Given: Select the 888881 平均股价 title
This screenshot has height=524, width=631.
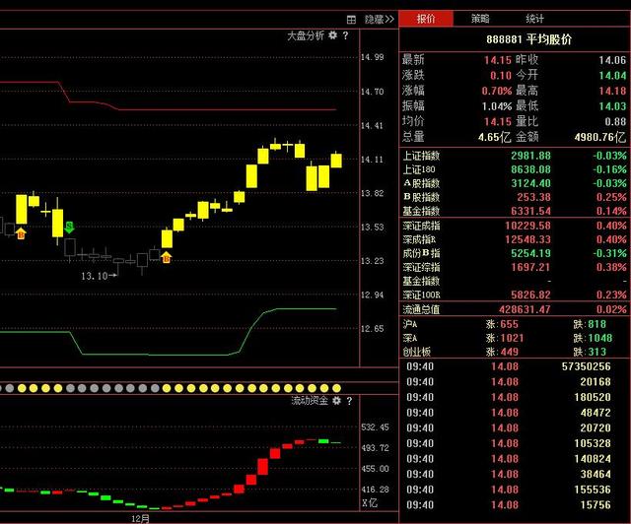Looking at the screenshot, I should point(528,39).
